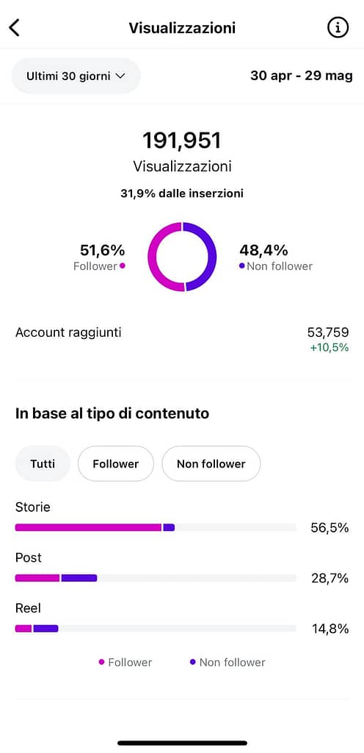Go back with the left arrow
This screenshot has width=364, height=753.
click(15, 27)
